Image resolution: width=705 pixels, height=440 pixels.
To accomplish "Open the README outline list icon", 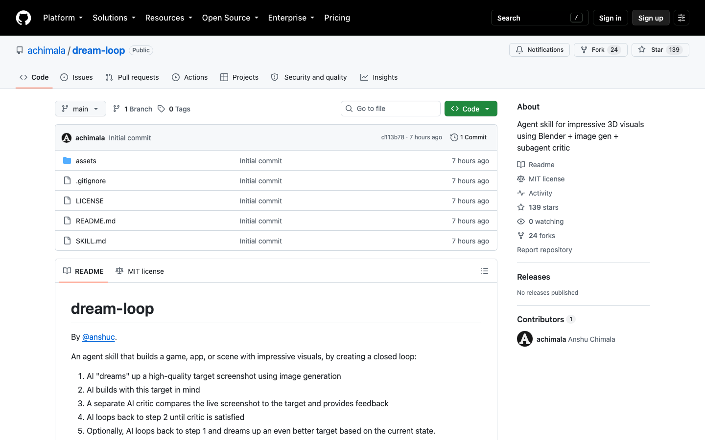I will (x=485, y=271).
